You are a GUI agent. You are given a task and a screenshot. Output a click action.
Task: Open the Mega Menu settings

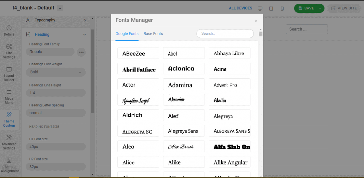tap(9, 97)
